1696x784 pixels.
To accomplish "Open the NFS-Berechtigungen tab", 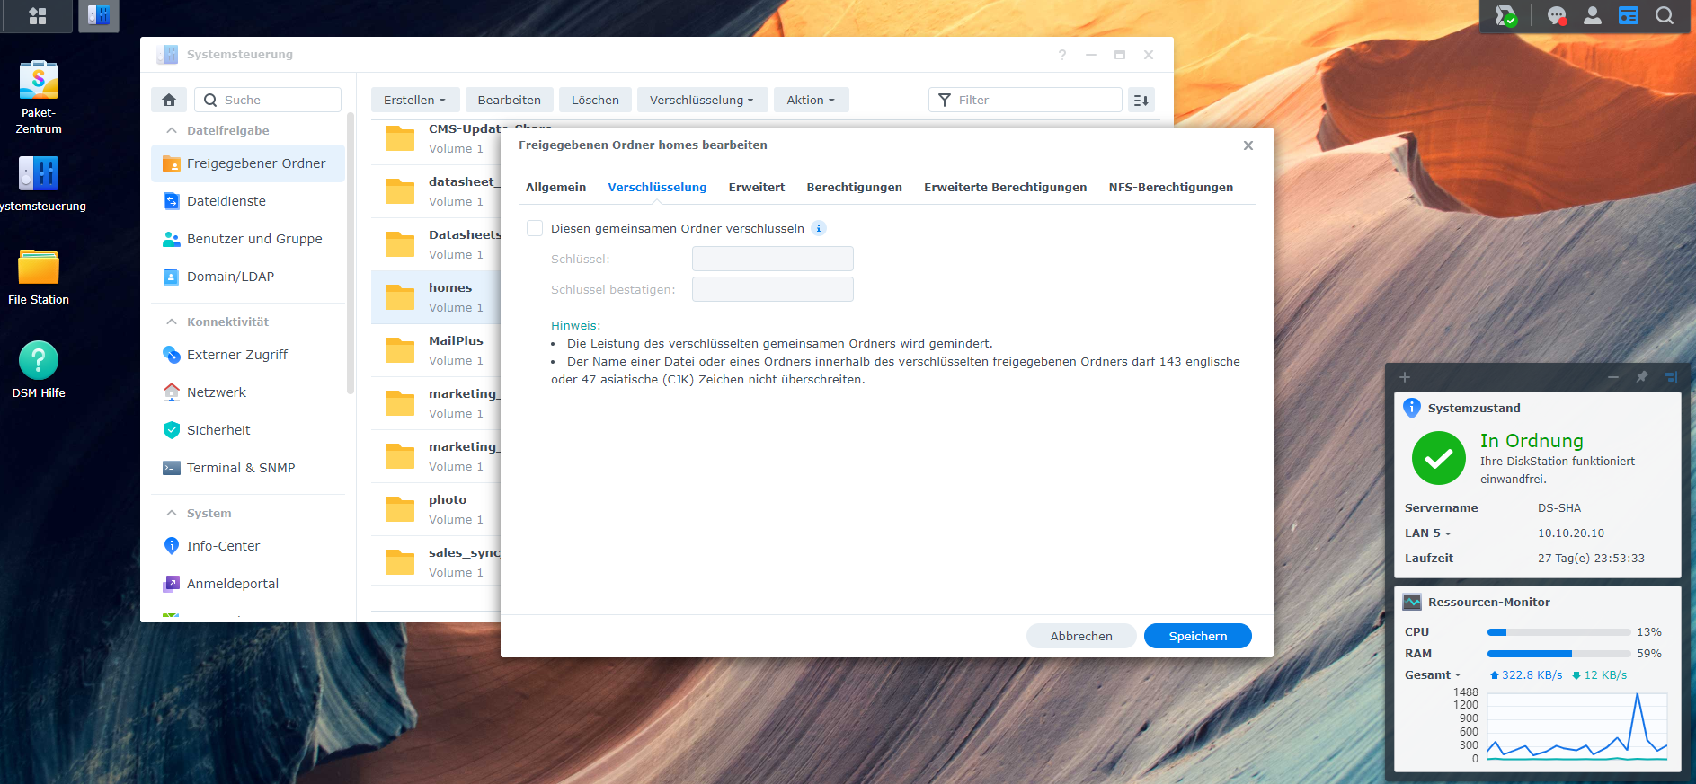I will pyautogui.click(x=1171, y=187).
